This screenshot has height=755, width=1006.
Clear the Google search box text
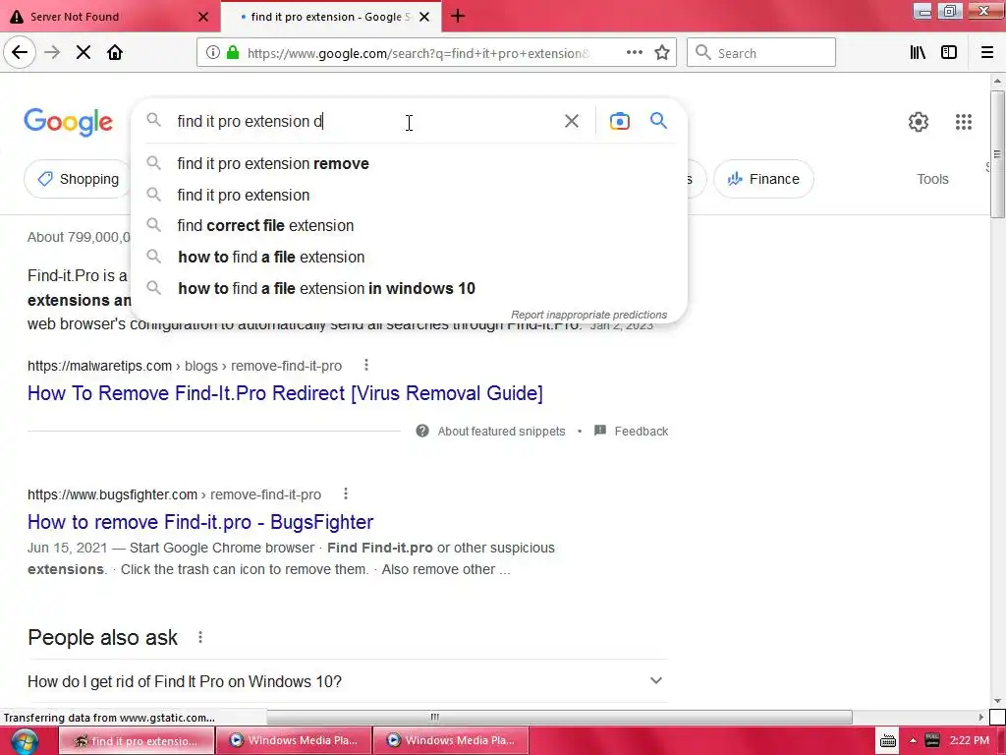click(571, 121)
